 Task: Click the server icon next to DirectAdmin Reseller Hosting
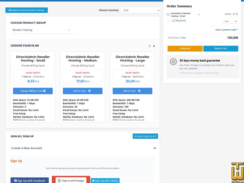click(168, 14)
